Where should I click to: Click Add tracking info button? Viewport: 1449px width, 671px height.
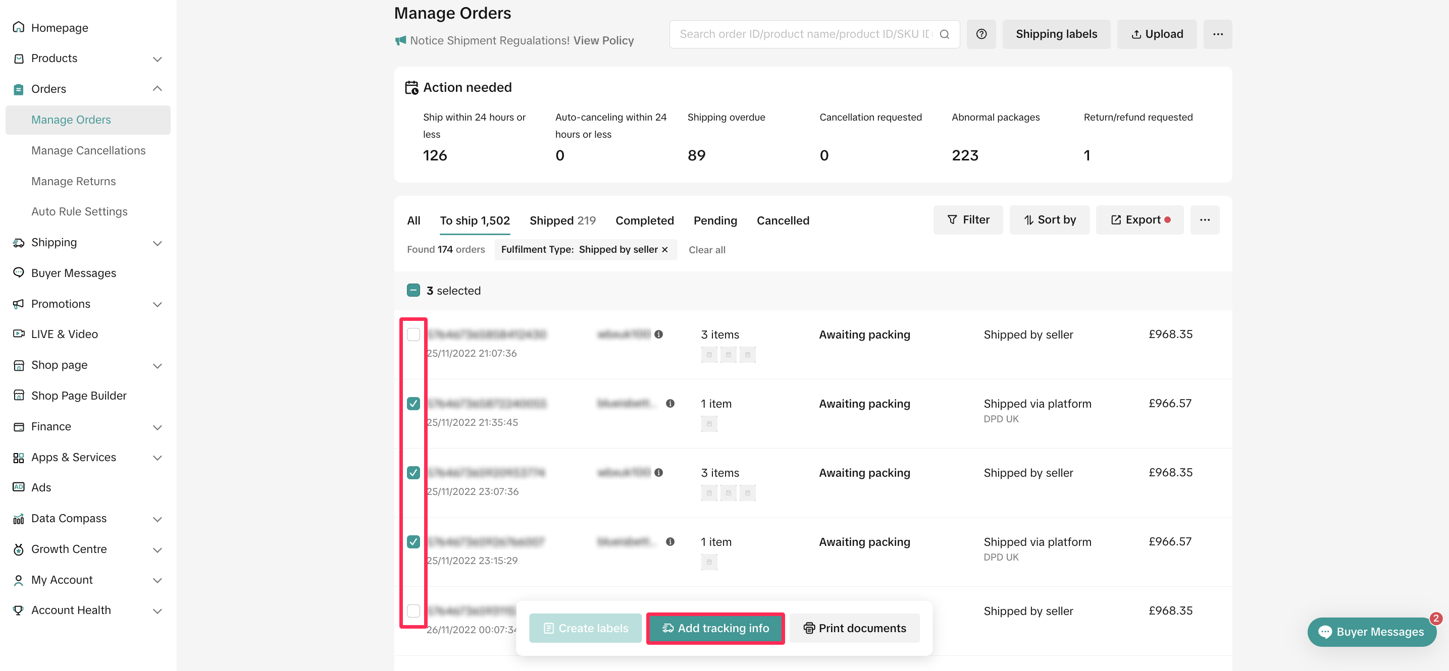coord(715,628)
